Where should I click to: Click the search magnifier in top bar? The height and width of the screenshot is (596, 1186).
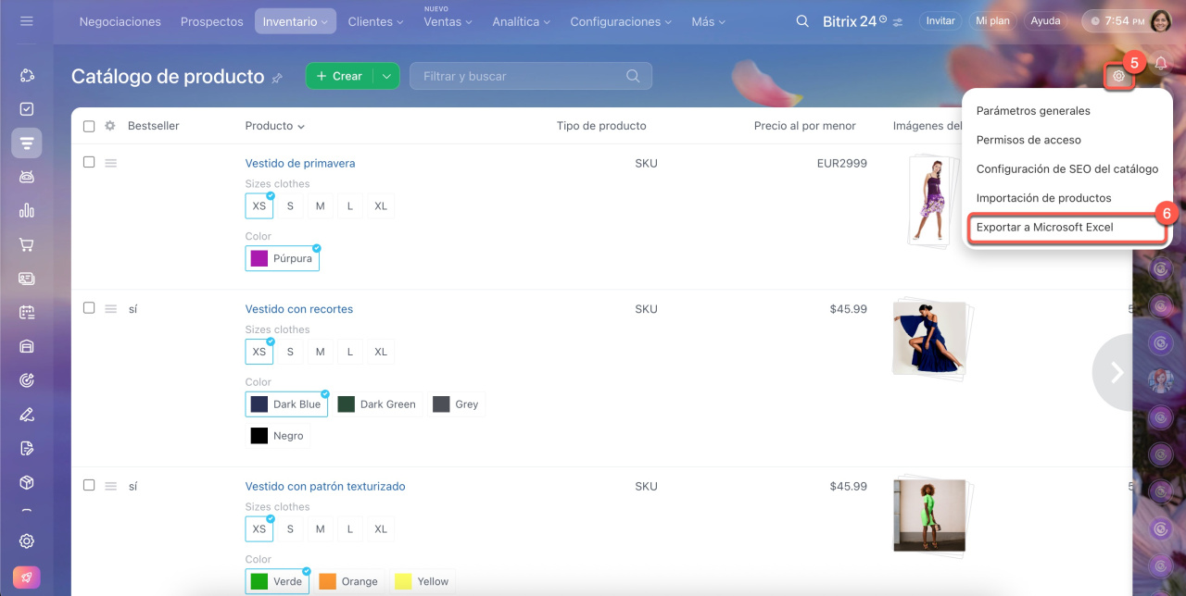[802, 21]
